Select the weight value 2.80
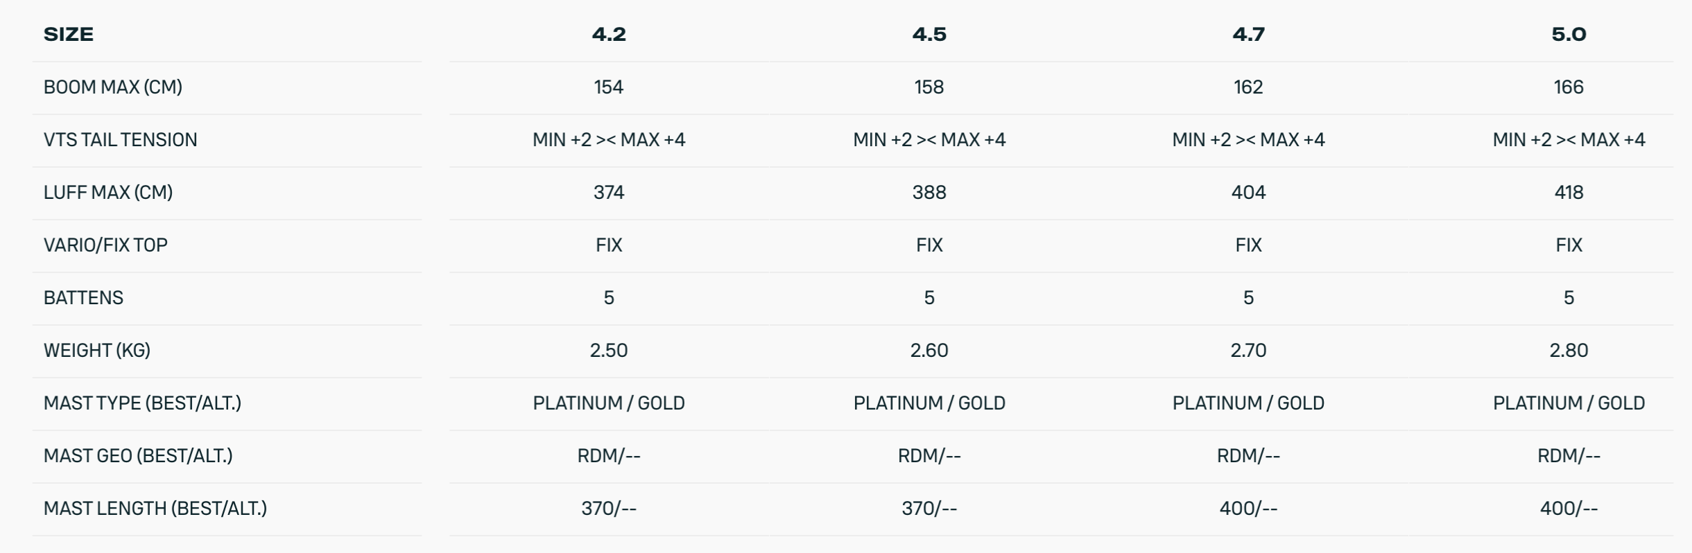This screenshot has height=553, width=1692. tap(1569, 351)
